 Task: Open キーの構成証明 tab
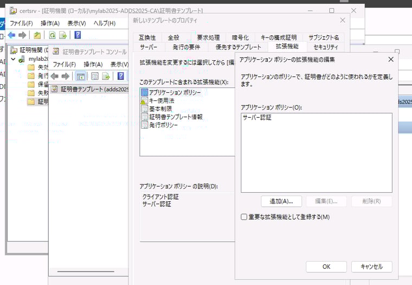coord(279,37)
